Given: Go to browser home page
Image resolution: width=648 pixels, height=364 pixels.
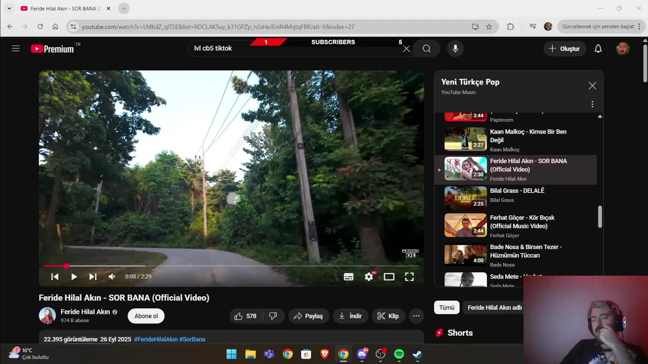Looking at the screenshot, I should [55, 26].
